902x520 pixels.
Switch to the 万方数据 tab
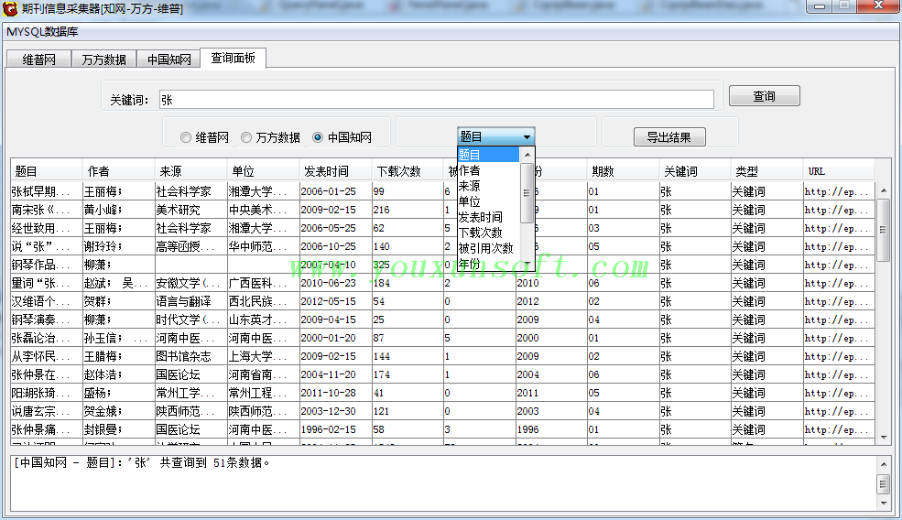tap(103, 60)
